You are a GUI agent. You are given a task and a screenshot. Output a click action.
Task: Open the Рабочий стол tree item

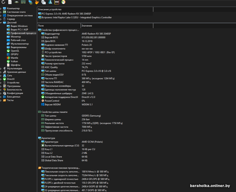pos(18,40)
